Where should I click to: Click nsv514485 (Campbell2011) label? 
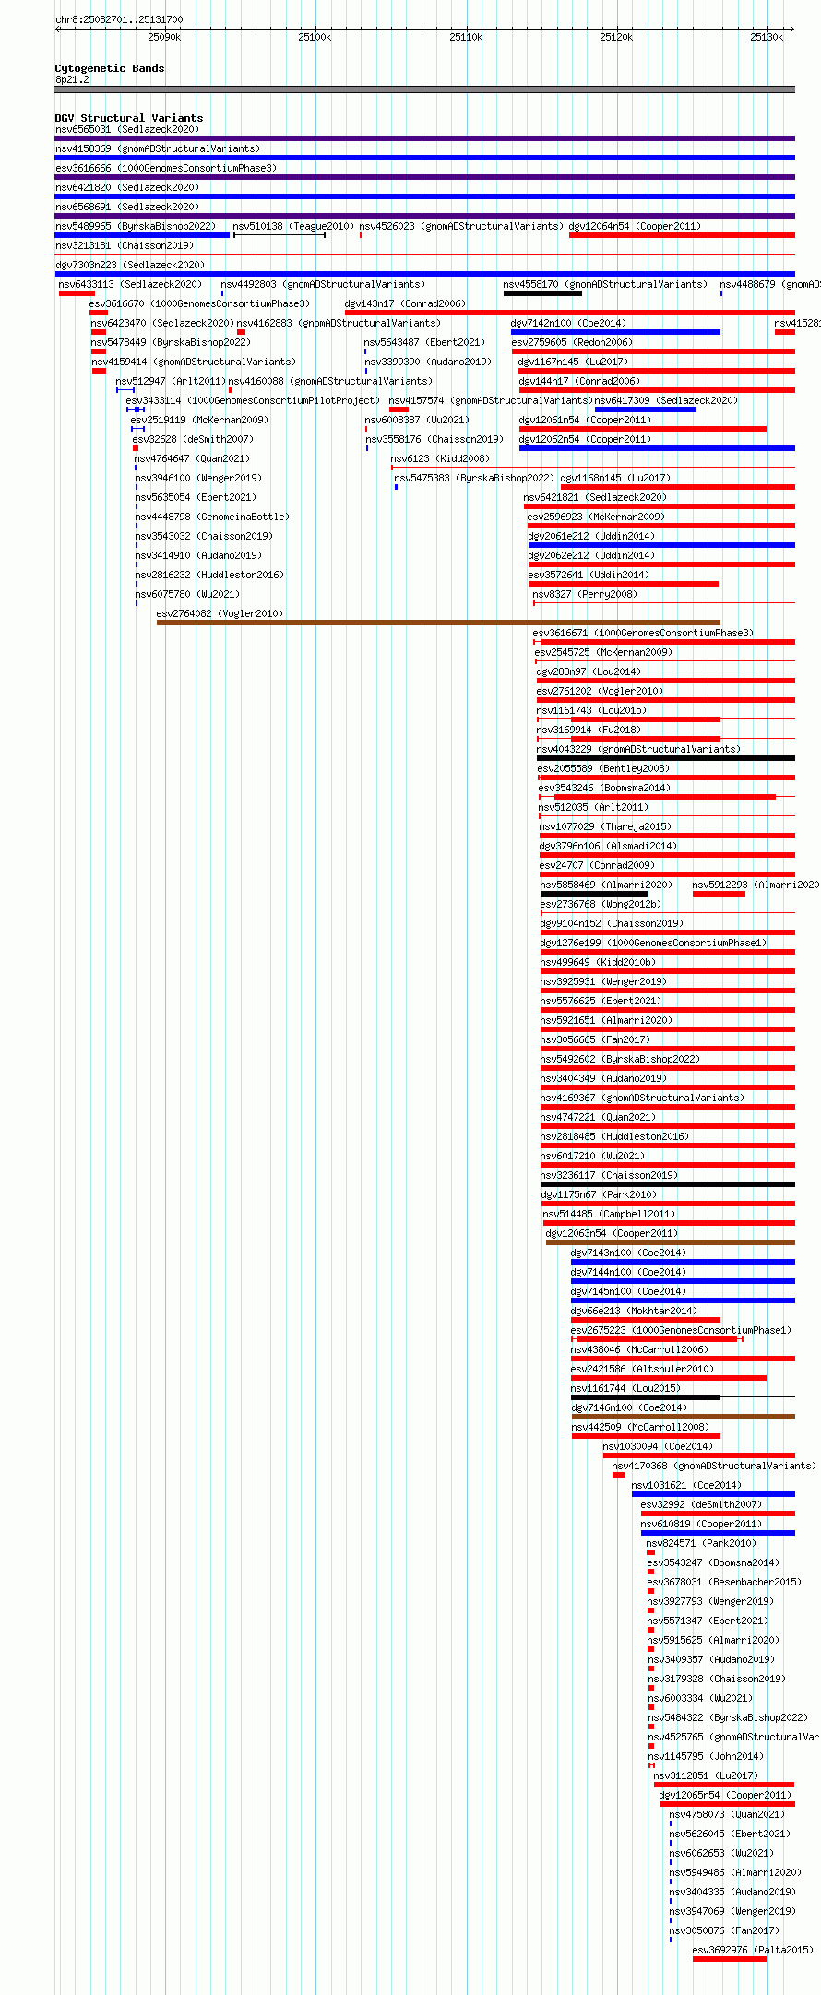[x=609, y=1214]
